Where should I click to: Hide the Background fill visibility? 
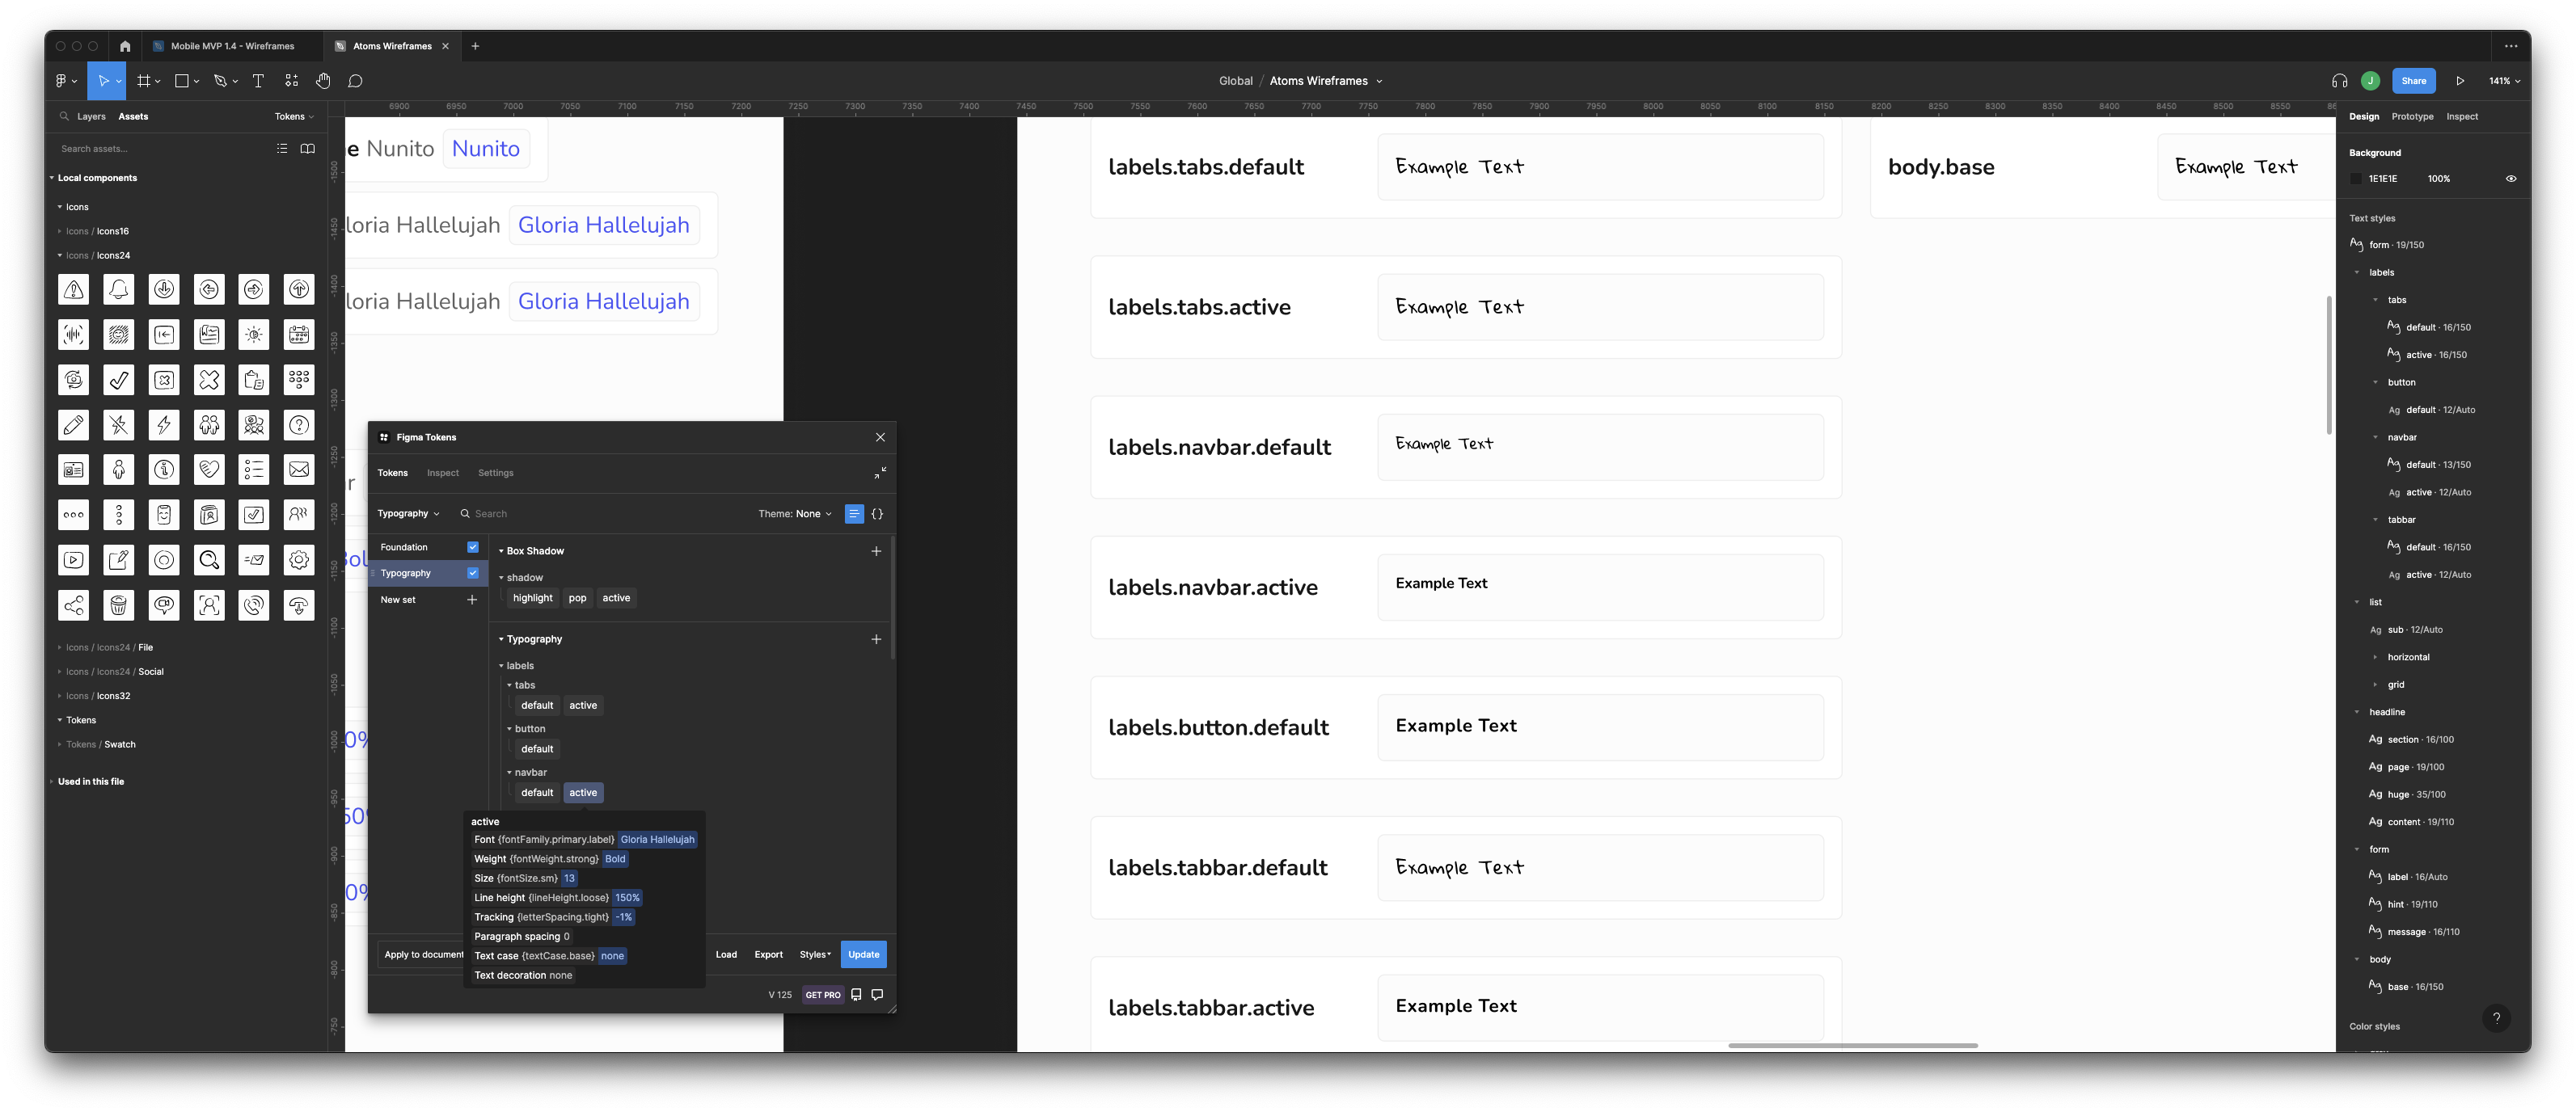point(2511,178)
